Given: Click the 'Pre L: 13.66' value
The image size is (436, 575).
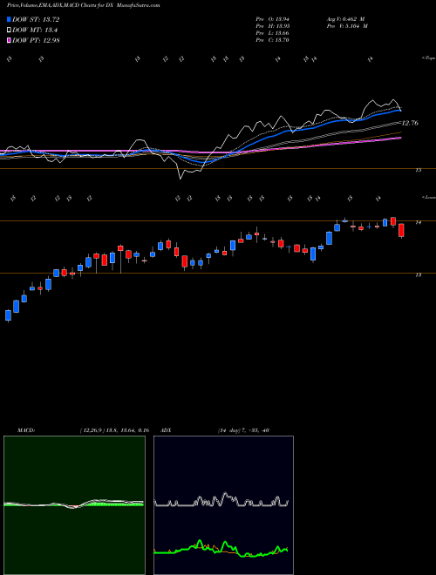Looking at the screenshot, I should (273, 33).
